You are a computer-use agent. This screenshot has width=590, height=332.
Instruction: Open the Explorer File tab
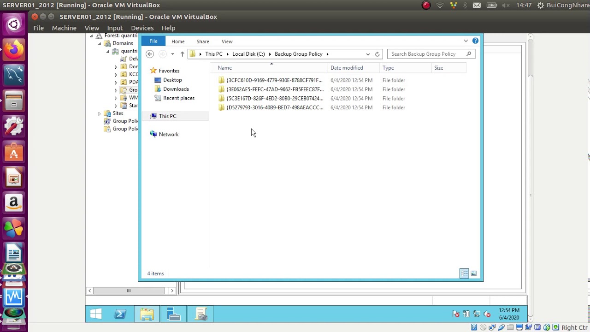tap(153, 41)
